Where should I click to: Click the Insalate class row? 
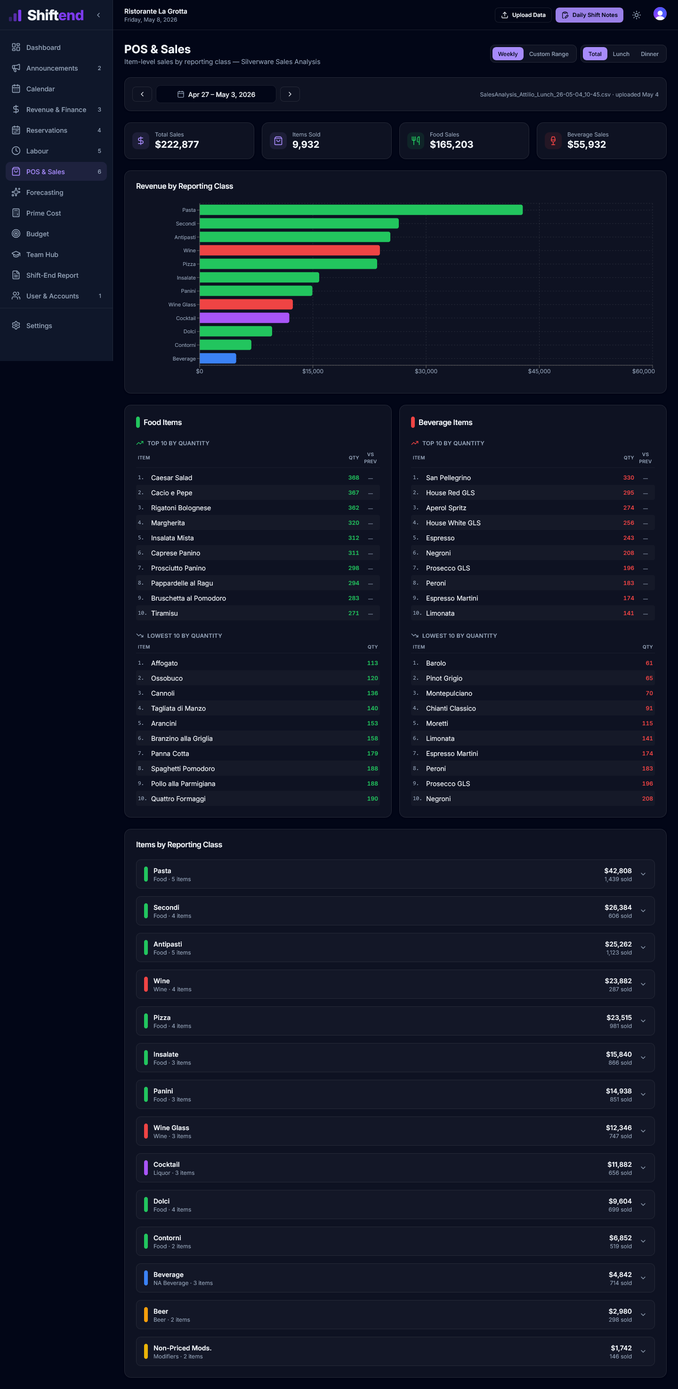coord(395,1057)
